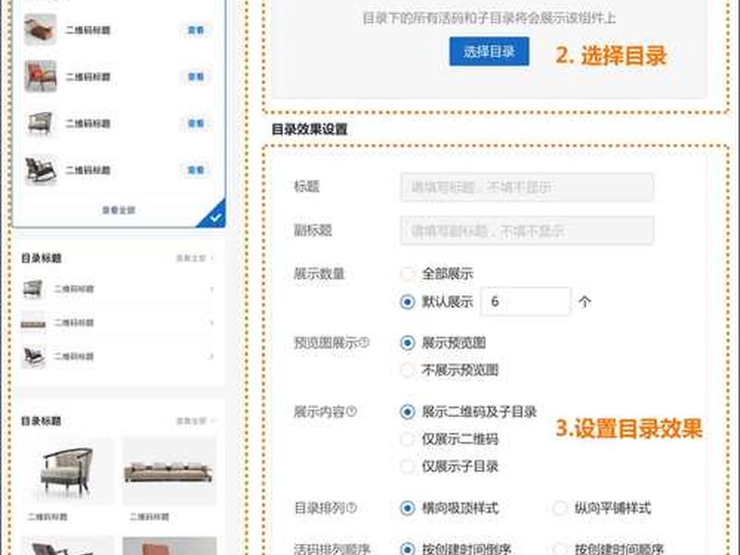Click the large armchair image in the grid template
Screen dimensions: 740x555
68,471
